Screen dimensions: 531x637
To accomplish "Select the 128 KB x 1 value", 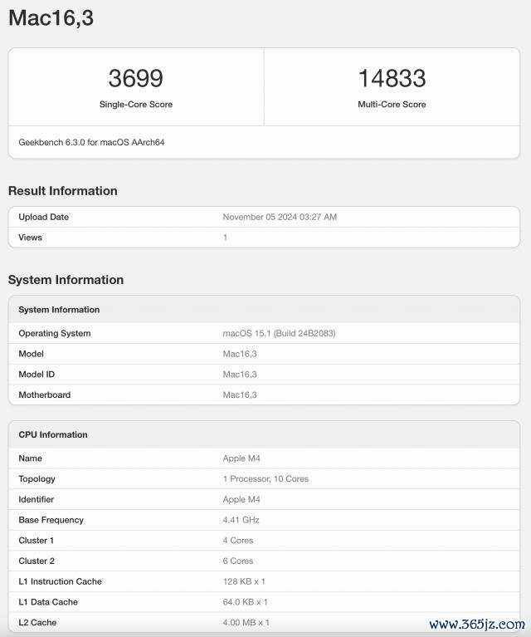I will tap(244, 581).
